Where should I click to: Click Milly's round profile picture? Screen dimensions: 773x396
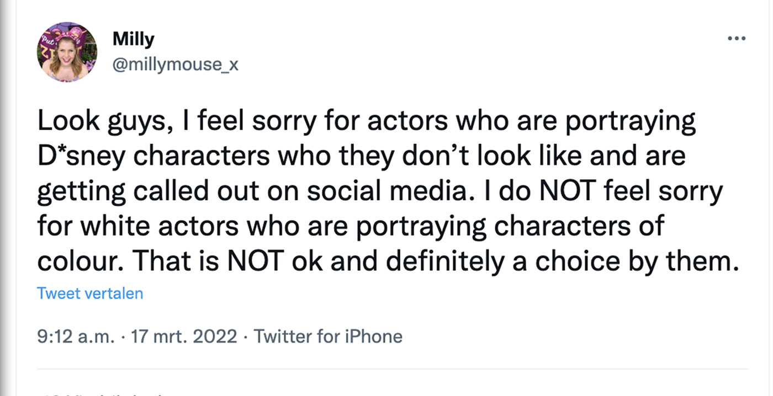[67, 52]
